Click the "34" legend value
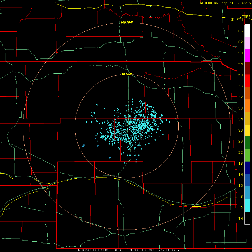Image resolution: width=252 pixels, height=252 pixels. tap(241, 119)
